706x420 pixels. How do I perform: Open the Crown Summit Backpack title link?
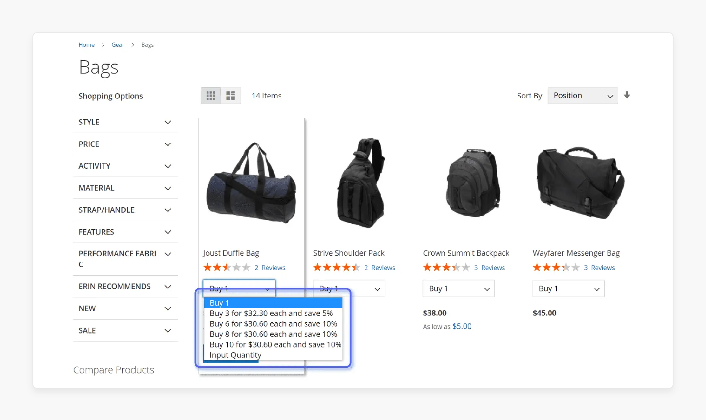(466, 253)
